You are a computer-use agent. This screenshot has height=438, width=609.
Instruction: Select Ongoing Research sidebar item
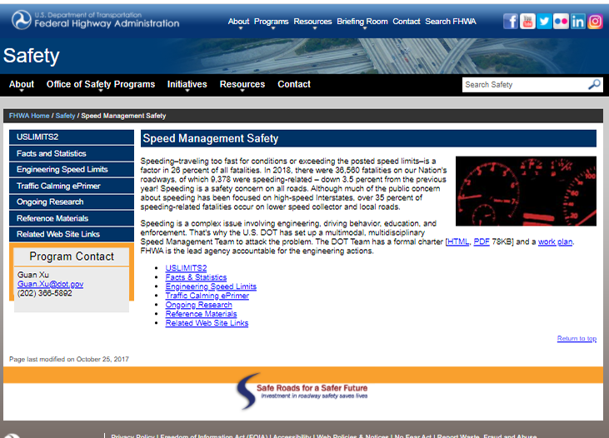point(72,202)
